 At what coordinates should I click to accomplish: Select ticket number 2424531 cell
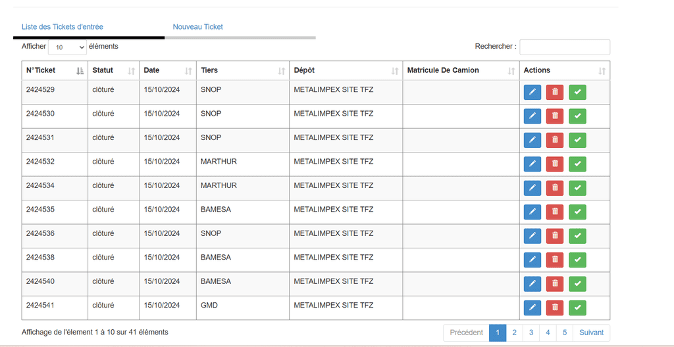pyautogui.click(x=55, y=141)
